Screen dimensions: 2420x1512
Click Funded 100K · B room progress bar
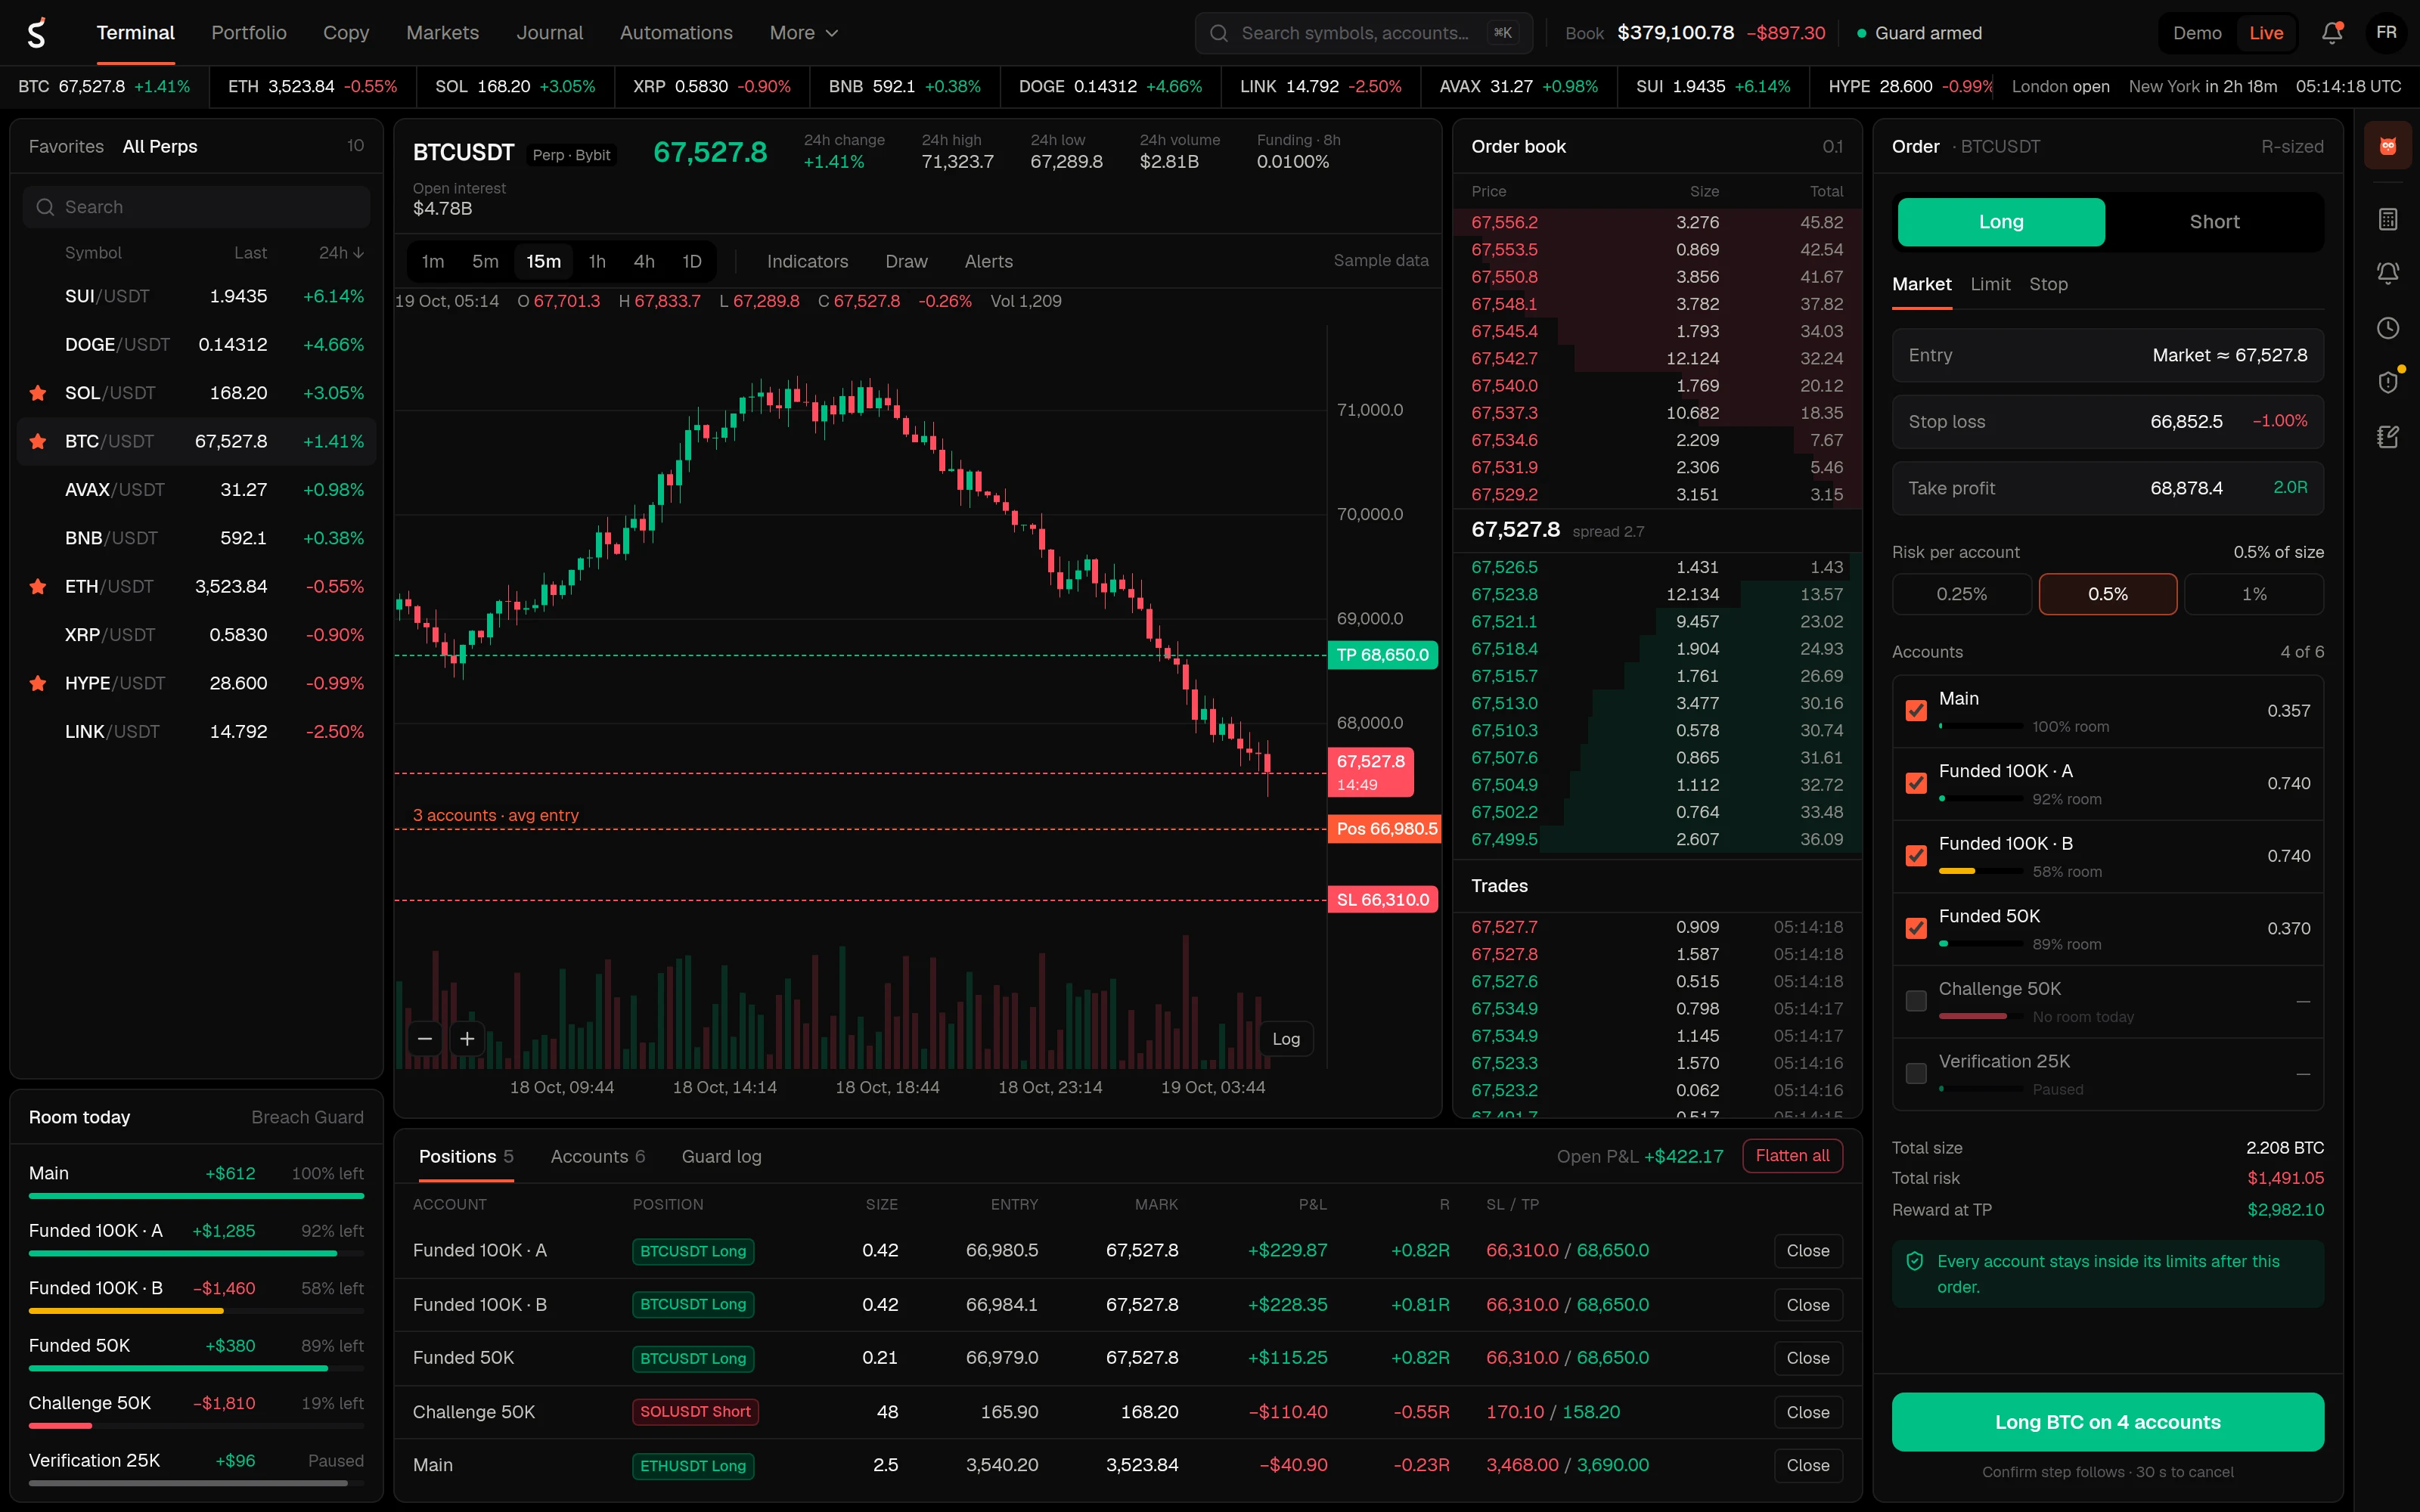click(196, 1311)
